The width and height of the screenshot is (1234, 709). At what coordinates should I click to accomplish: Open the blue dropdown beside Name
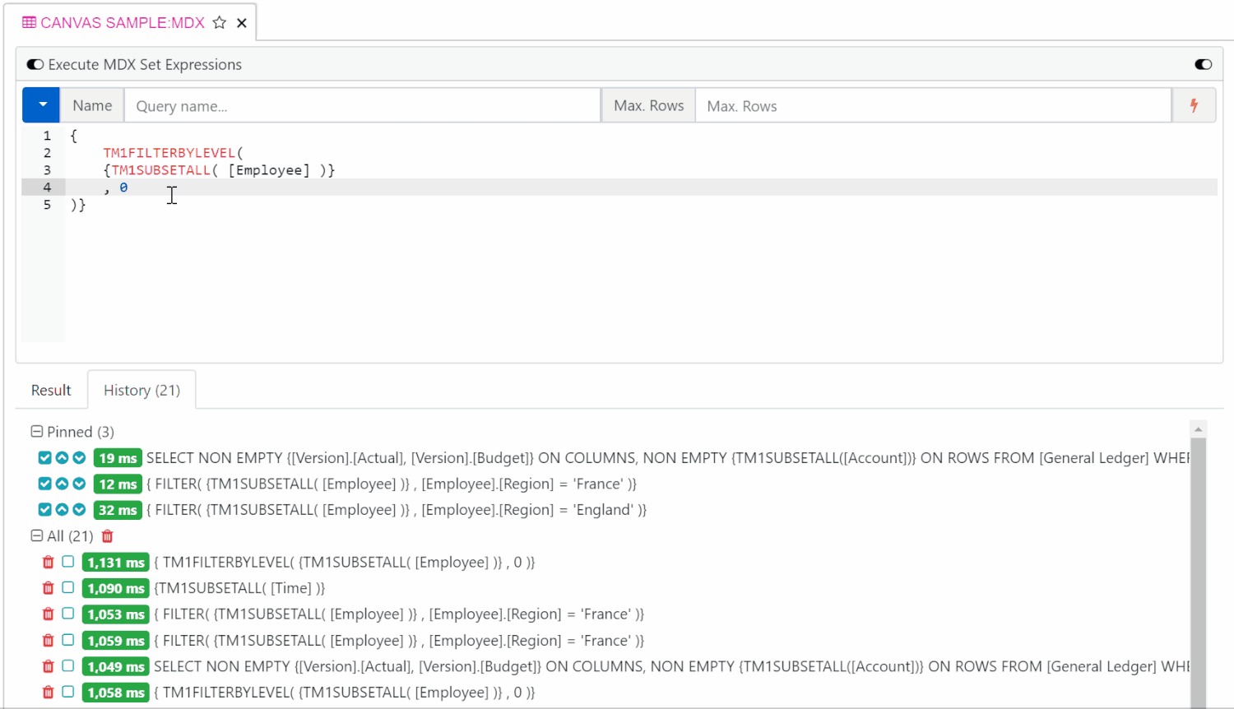(x=40, y=104)
